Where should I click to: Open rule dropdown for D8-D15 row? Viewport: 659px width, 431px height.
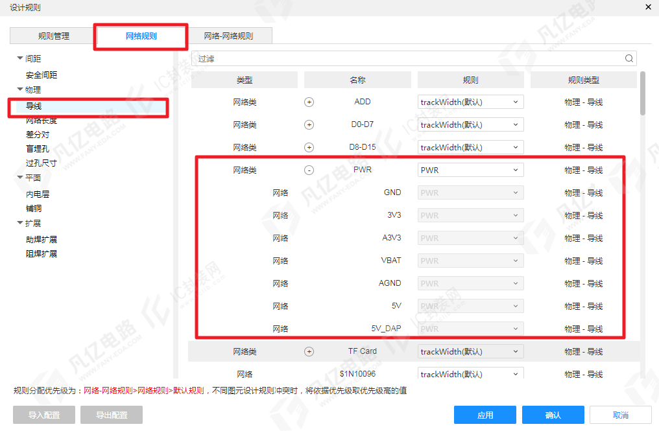click(471, 148)
